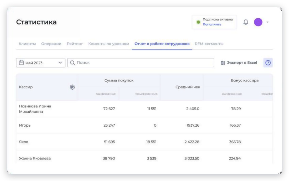Click the value 72 627
Image resolution: width=289 pixels, height=181 pixels.
(109, 109)
